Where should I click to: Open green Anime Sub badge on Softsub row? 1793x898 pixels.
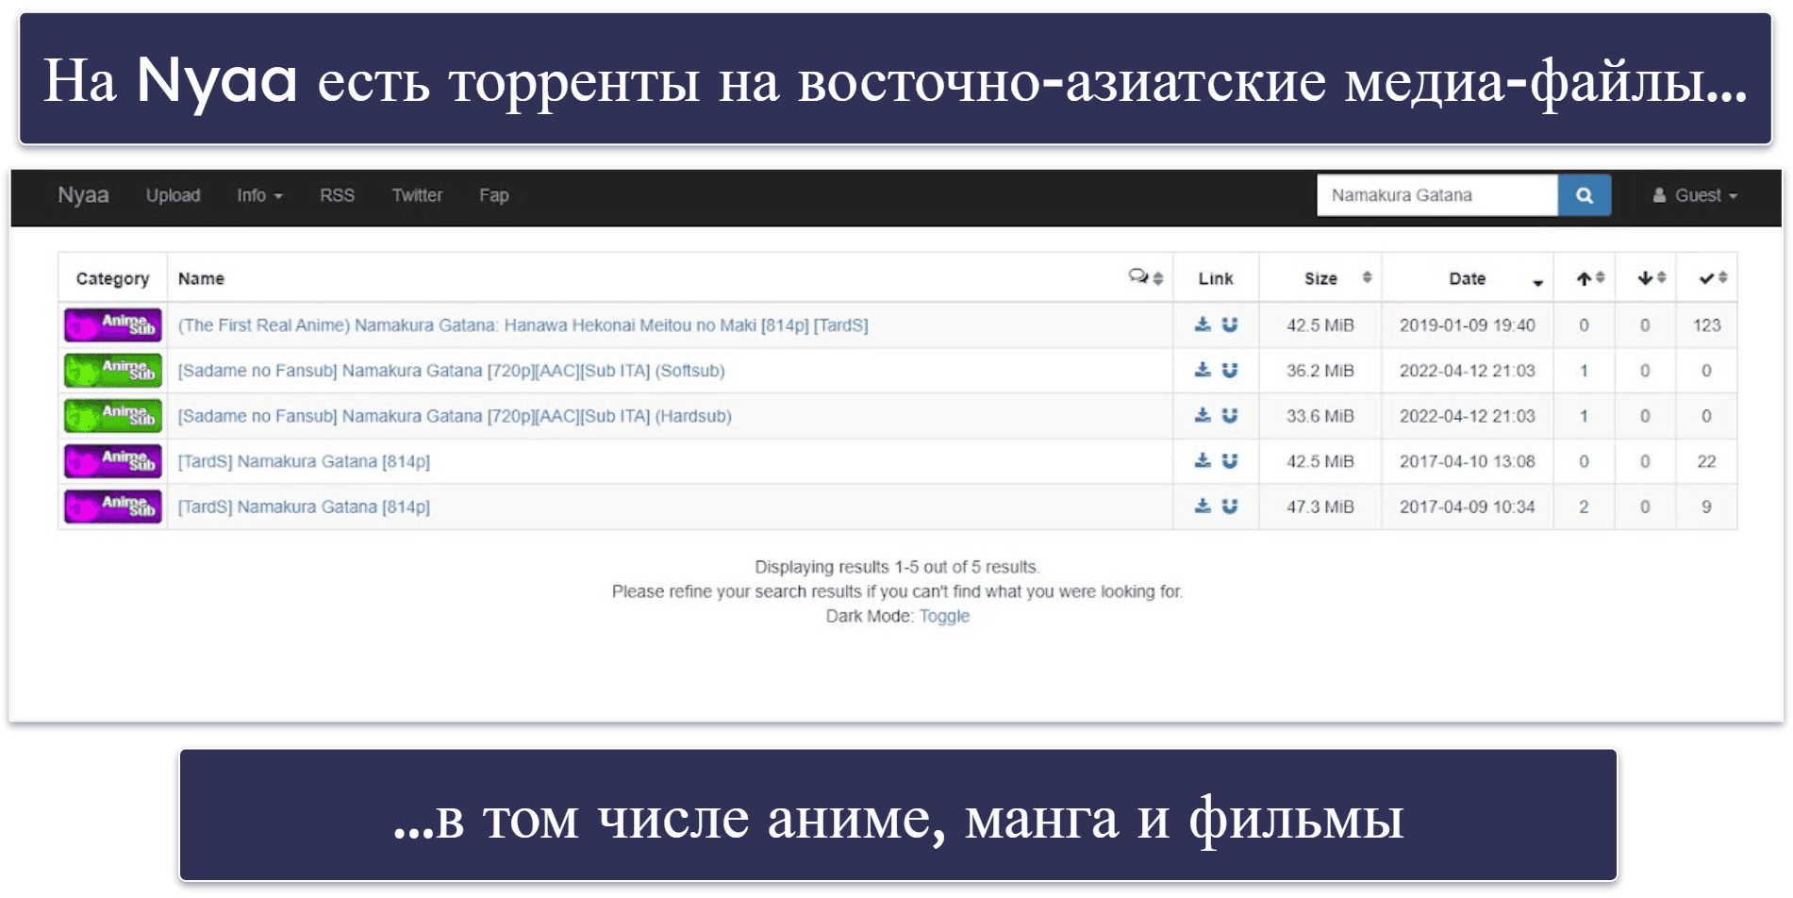[x=112, y=371]
